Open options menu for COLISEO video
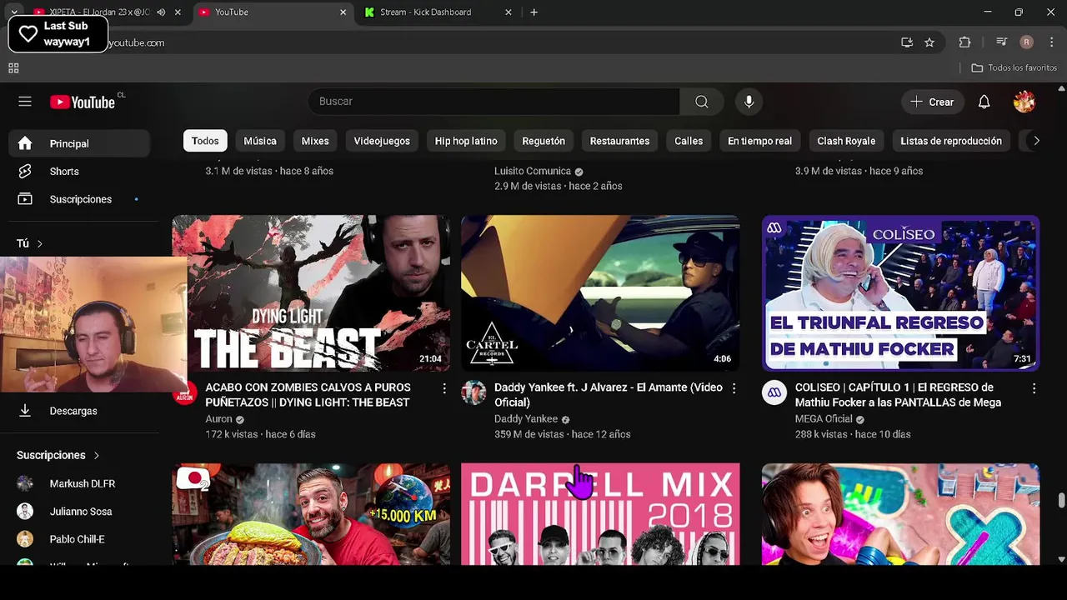 (1034, 389)
